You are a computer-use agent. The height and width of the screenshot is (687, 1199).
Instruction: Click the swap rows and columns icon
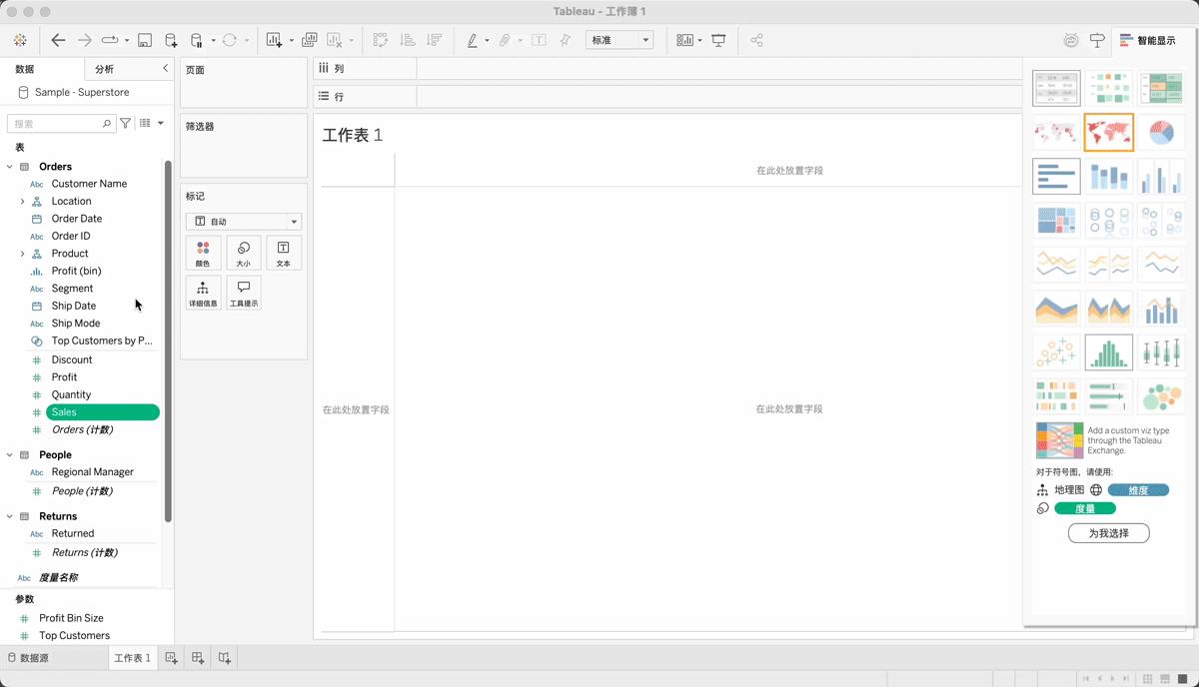tap(381, 40)
